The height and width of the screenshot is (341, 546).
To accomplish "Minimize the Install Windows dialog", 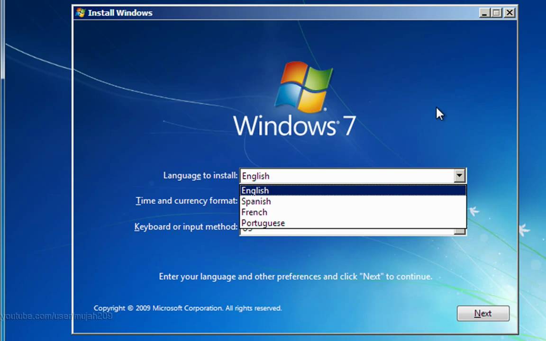I will click(x=484, y=13).
